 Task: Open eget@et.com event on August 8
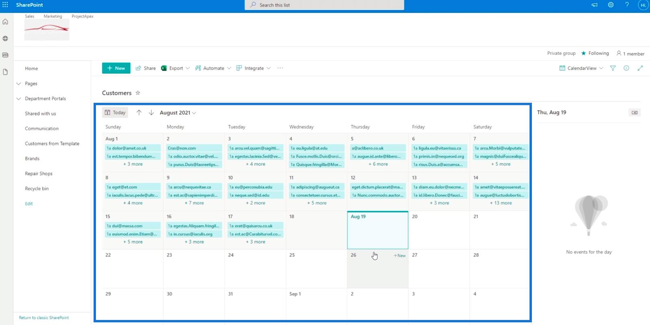(x=132, y=187)
